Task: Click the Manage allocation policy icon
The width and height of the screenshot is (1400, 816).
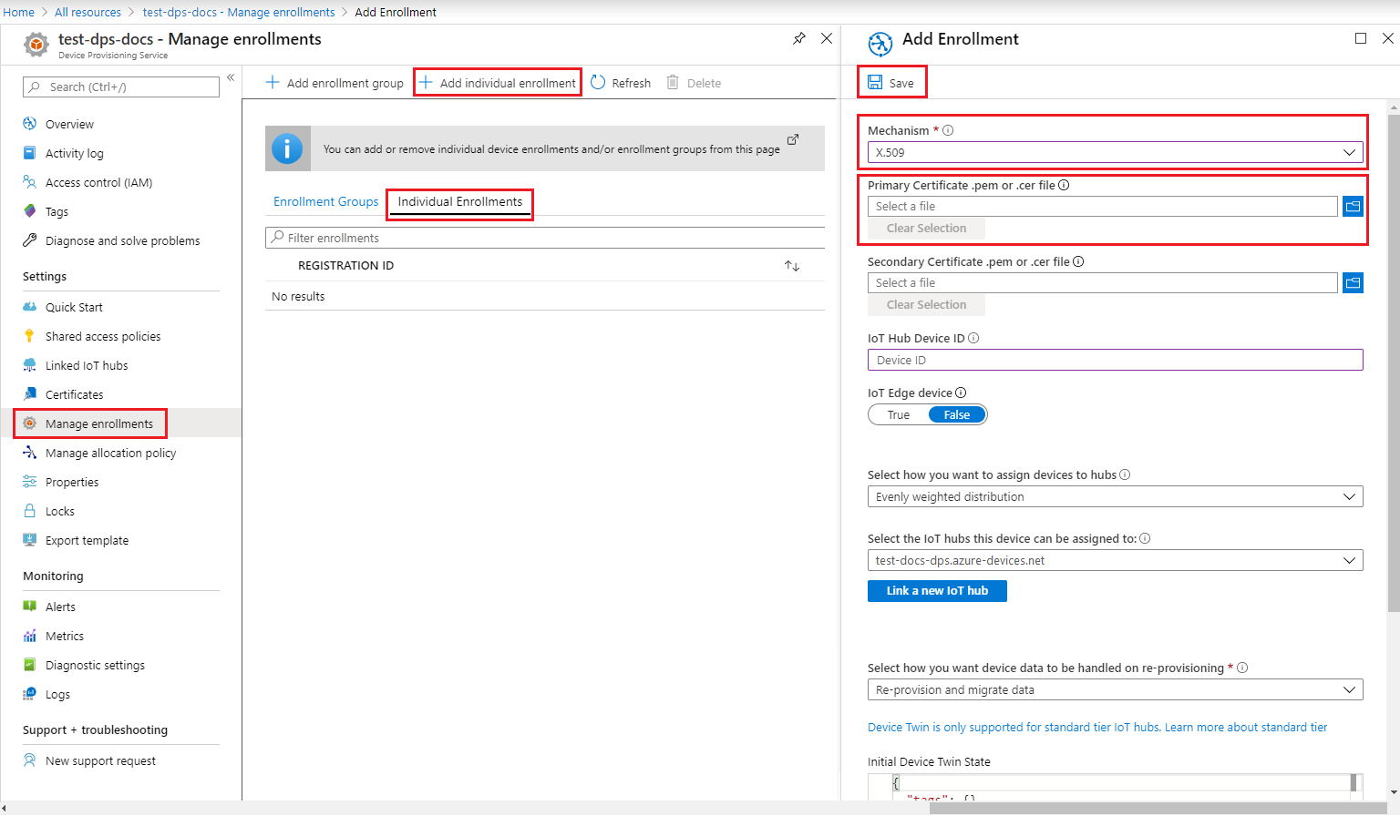Action: tap(29, 453)
